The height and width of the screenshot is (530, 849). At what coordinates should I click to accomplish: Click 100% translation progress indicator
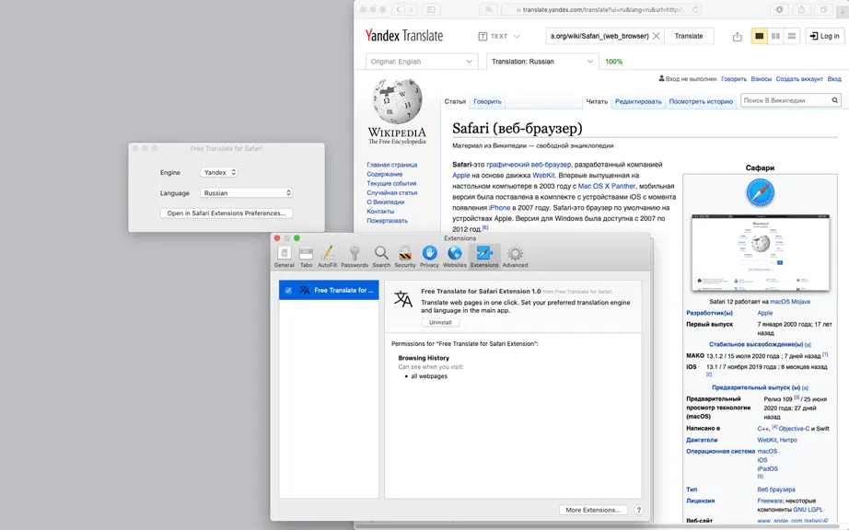click(x=613, y=62)
